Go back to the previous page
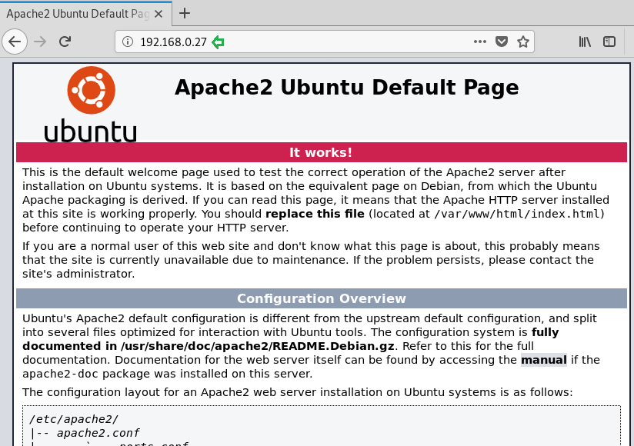This screenshot has width=634, height=446. (x=15, y=42)
